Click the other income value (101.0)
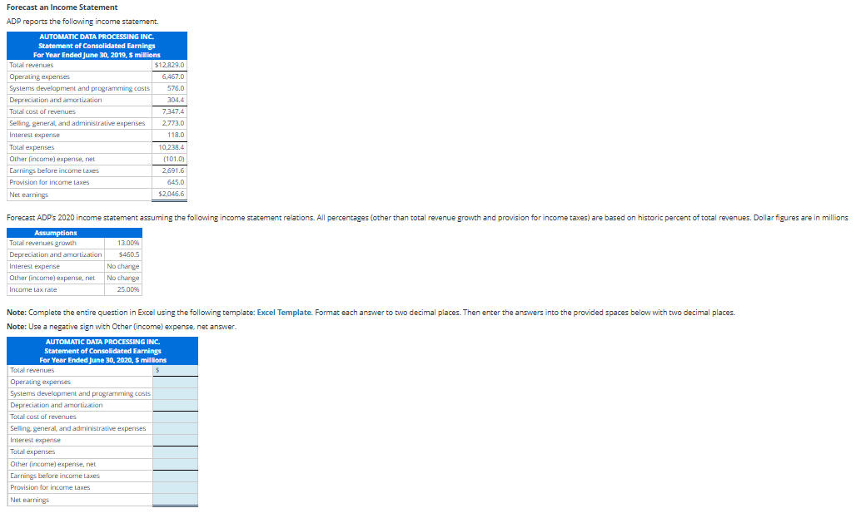The width and height of the screenshot is (856, 518). 174,159
